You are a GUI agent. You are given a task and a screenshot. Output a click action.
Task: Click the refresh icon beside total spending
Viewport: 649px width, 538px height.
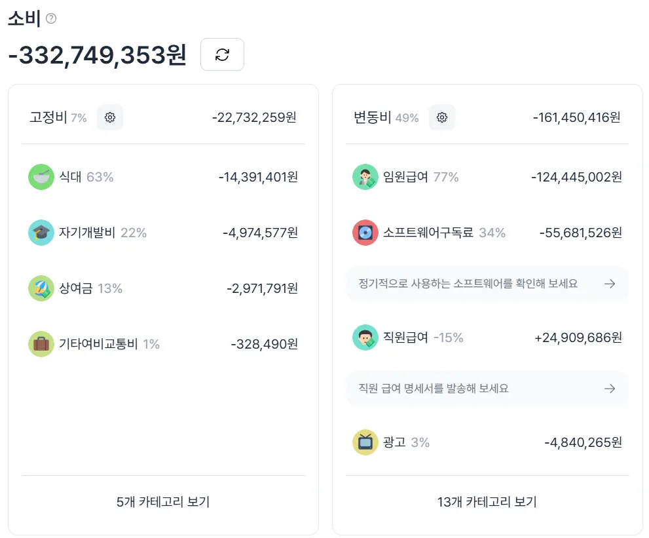coord(222,54)
